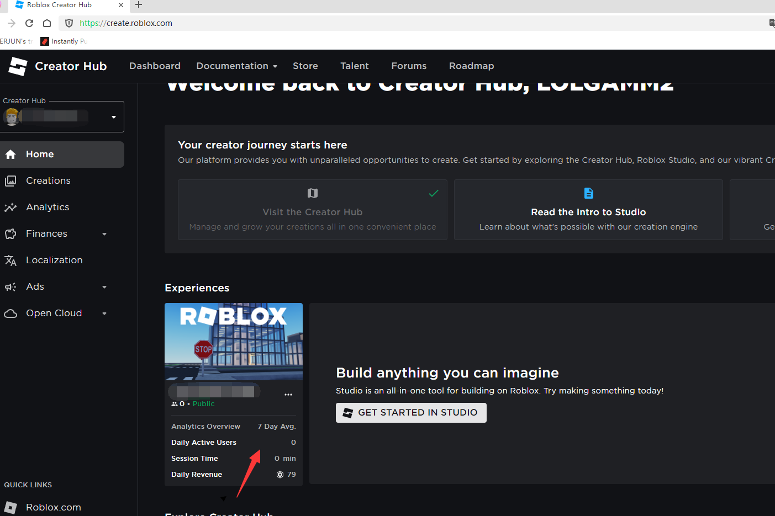
Task: Click Your creator journey starts here heading
Action: click(262, 145)
